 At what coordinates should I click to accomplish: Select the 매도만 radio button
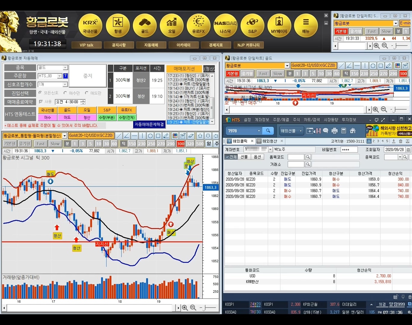click(x=87, y=93)
